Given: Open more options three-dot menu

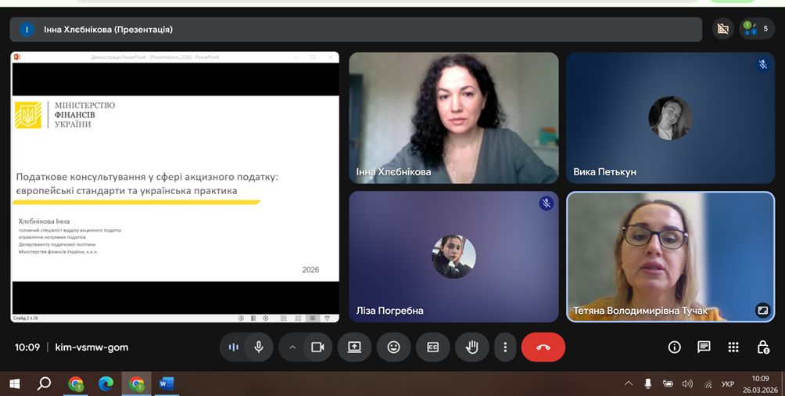Looking at the screenshot, I should (x=505, y=347).
